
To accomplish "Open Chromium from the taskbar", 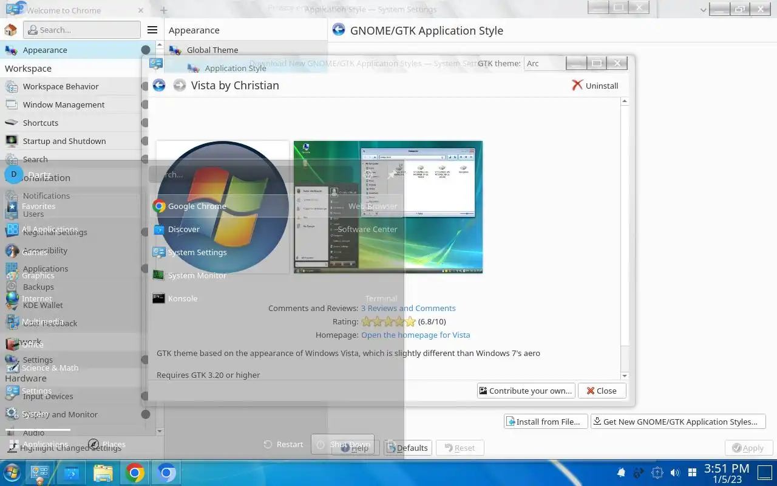I will 166,473.
